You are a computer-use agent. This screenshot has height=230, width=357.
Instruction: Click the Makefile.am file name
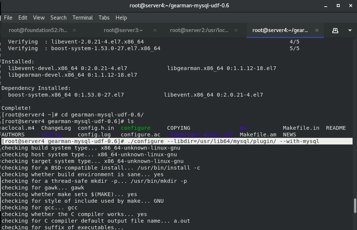point(258,135)
